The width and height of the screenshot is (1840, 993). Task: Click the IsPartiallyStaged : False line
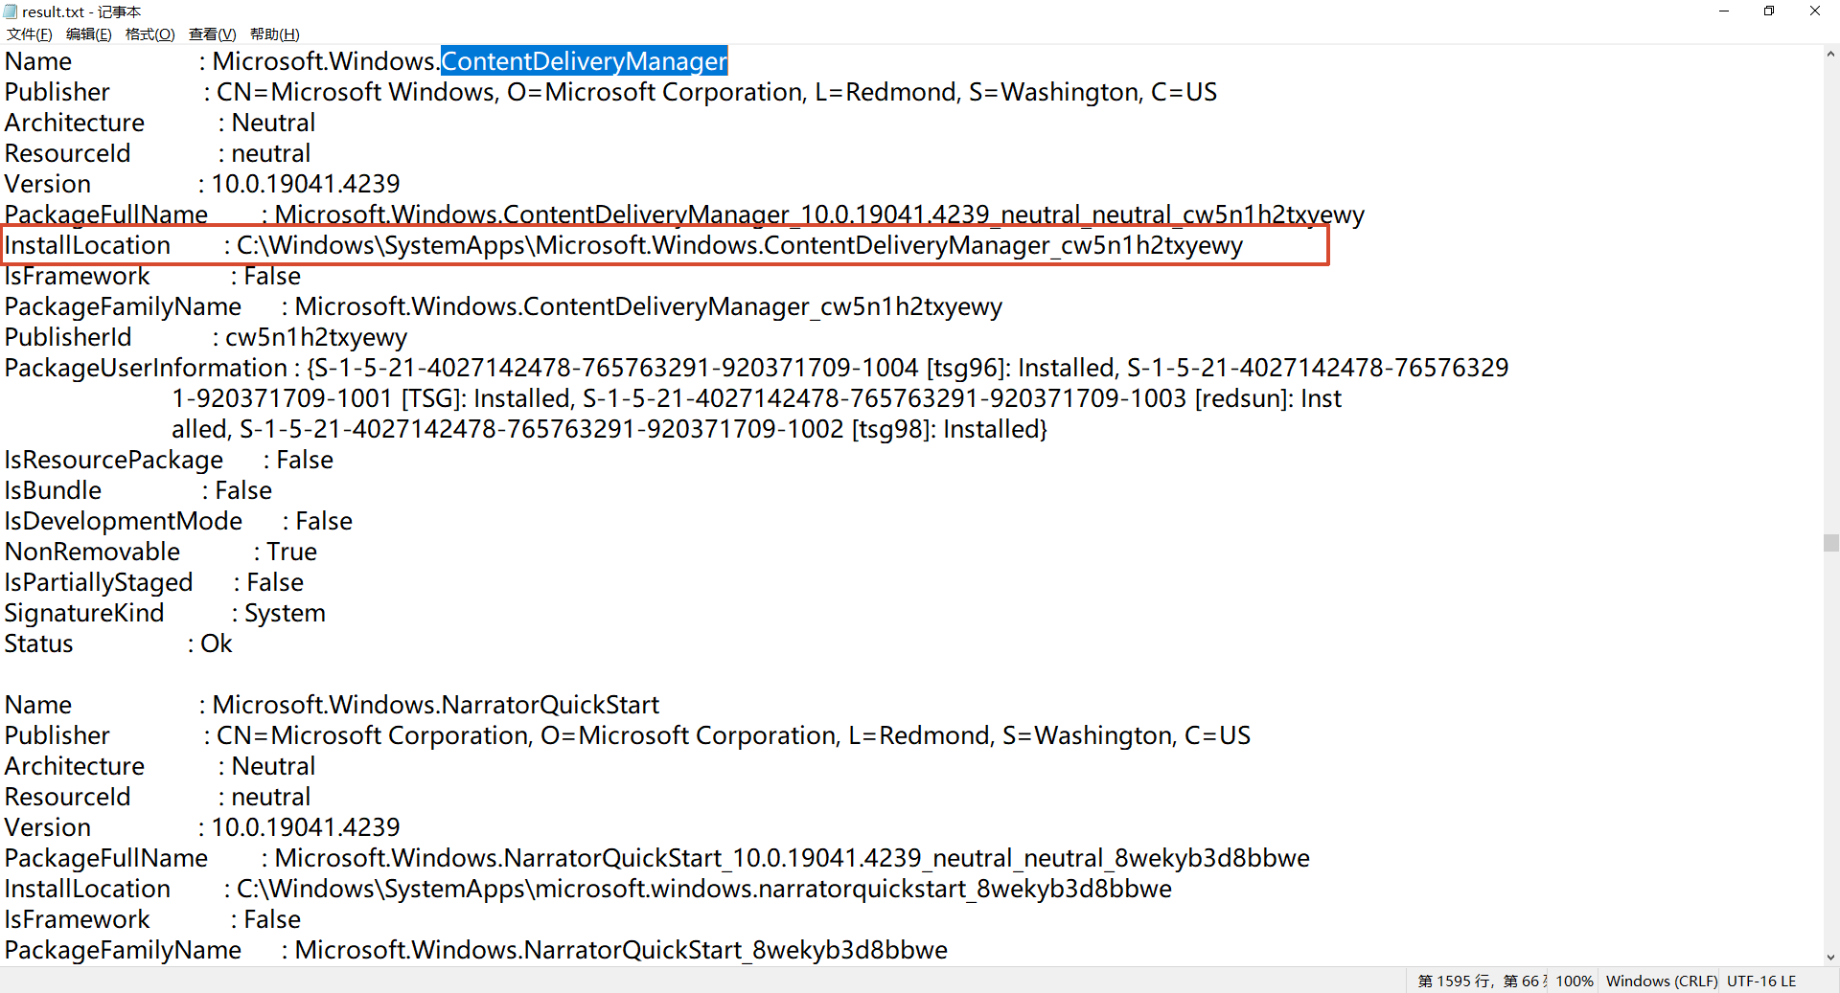click(154, 582)
